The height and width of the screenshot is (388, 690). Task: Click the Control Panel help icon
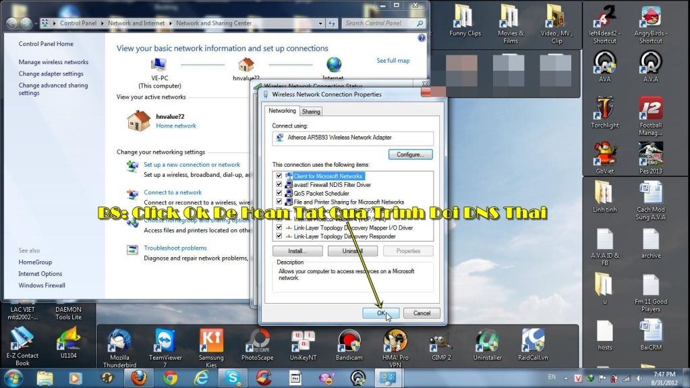(422, 38)
